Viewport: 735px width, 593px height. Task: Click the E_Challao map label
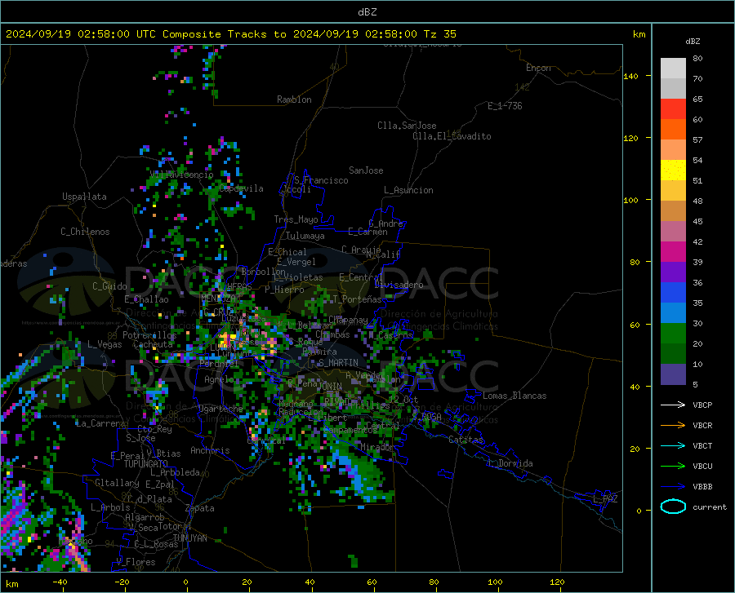(x=146, y=299)
